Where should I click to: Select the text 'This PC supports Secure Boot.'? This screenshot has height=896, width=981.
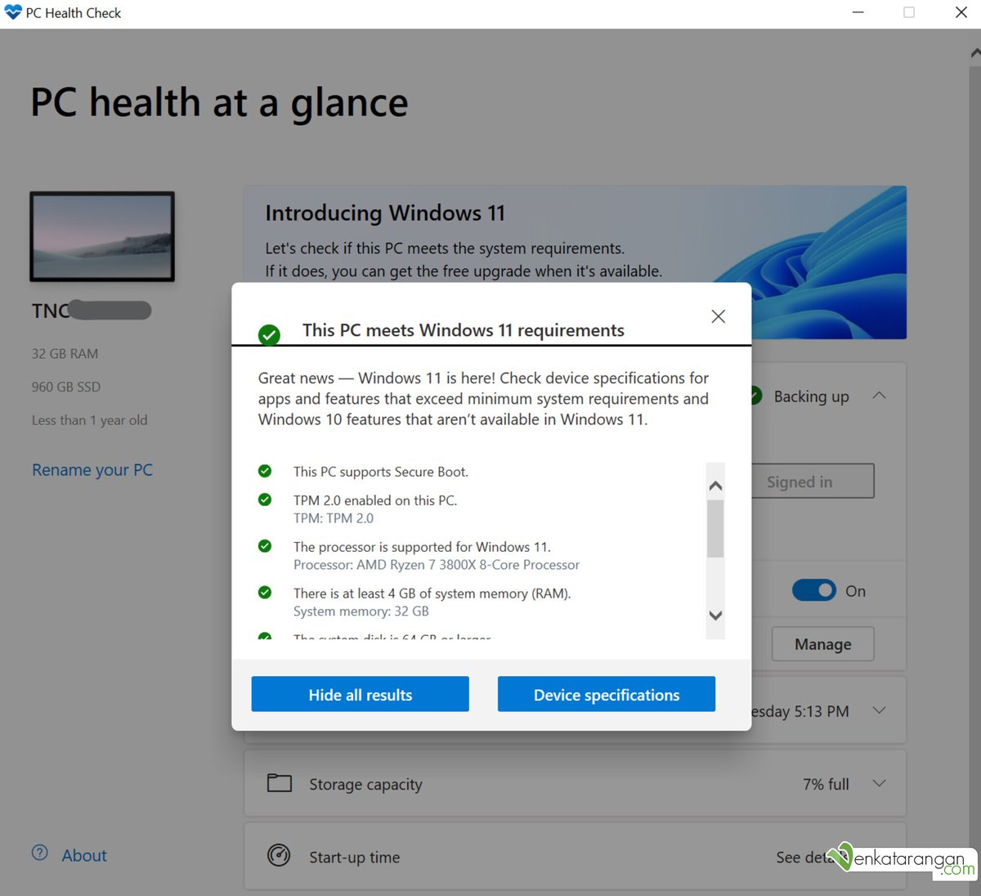click(x=381, y=472)
